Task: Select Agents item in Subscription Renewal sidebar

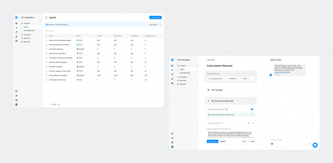Action: point(188,69)
